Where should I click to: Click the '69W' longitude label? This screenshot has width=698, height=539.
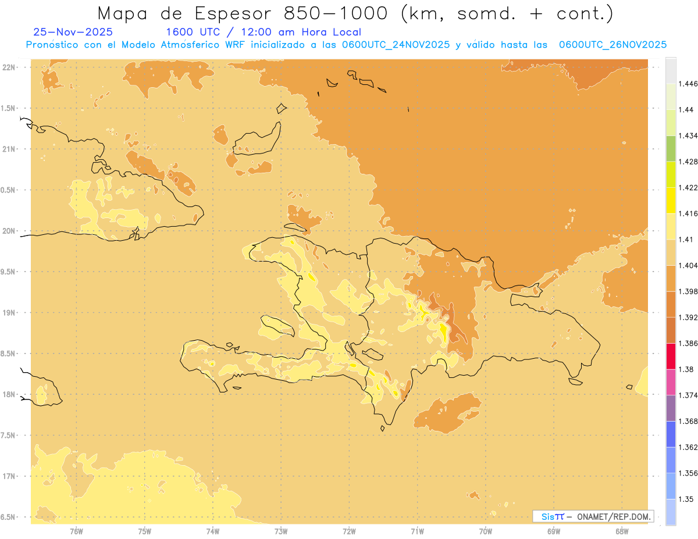[554, 531]
